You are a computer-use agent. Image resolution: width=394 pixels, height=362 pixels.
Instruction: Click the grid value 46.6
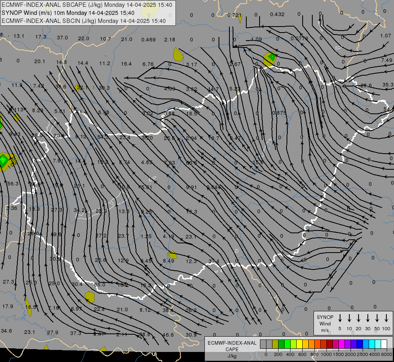coord(168,335)
